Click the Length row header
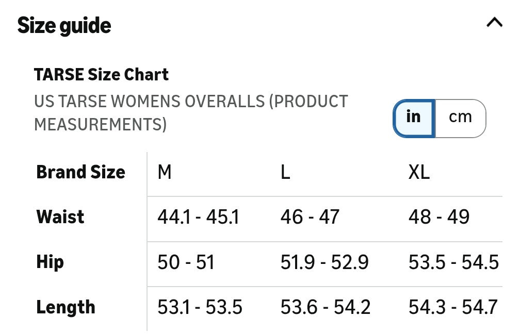This screenshot has width=520, height=334. click(66, 307)
